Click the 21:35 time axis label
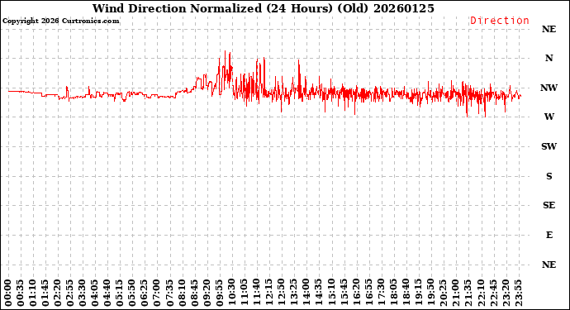 468,293
